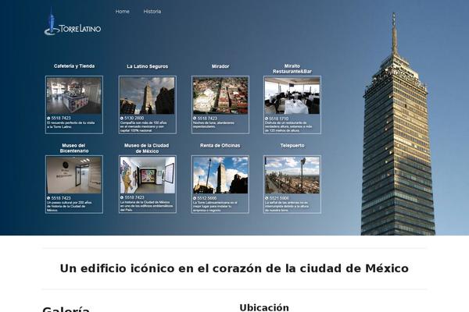Click the phone icon next to 5512 5666
Viewport: 469px width, 312px height.
(195, 198)
